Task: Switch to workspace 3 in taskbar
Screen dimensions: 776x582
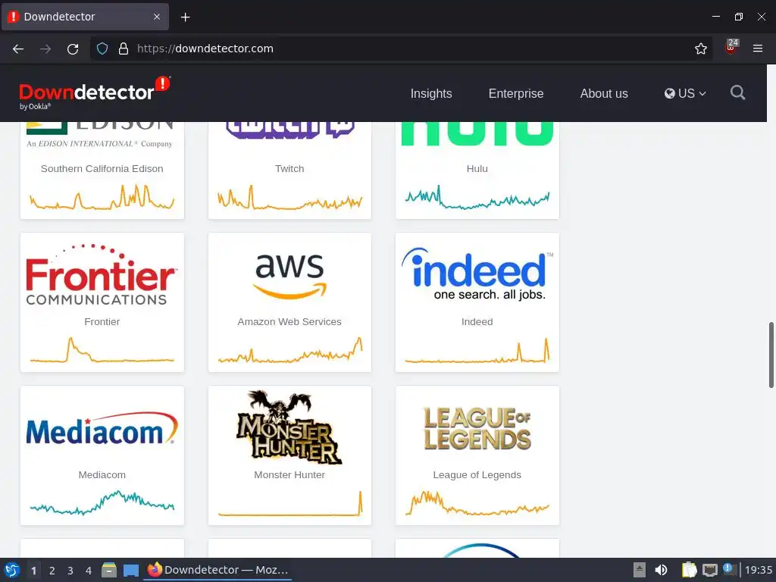Action: point(70,571)
